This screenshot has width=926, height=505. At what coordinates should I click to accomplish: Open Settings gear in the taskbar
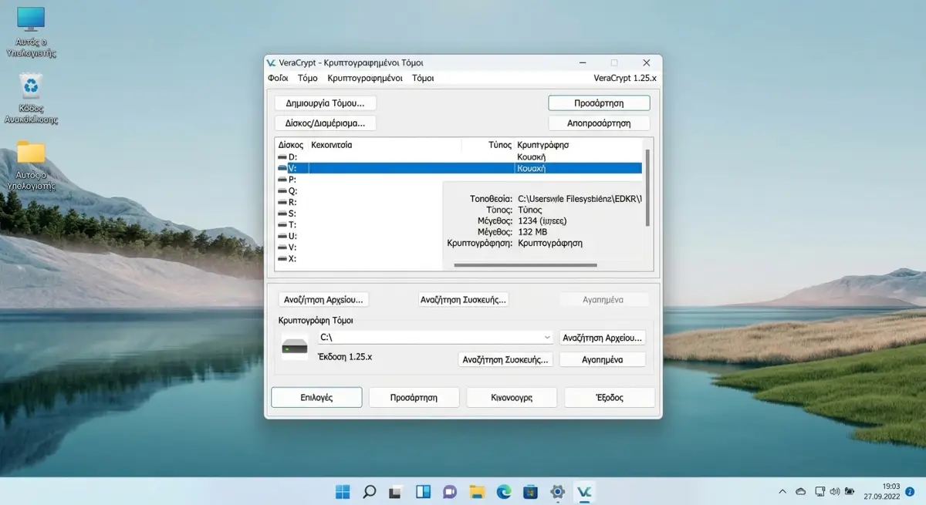[x=557, y=491]
